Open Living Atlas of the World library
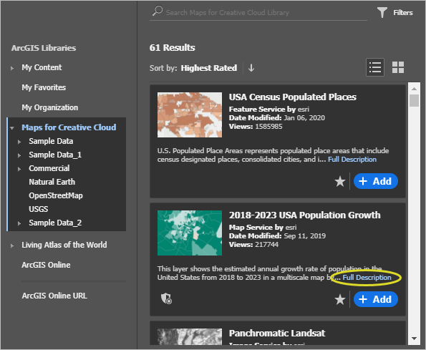The image size is (426, 350). point(64,245)
